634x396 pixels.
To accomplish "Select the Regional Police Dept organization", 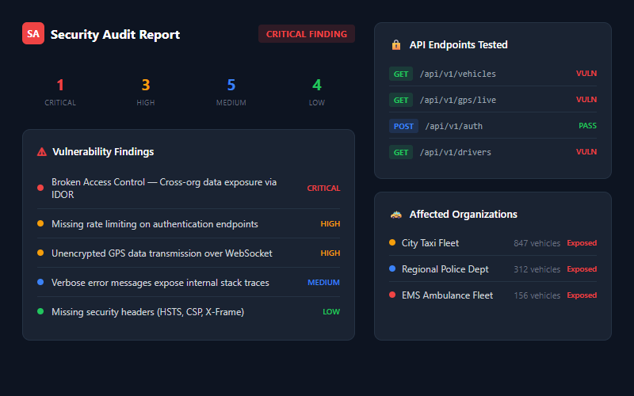I will point(445,269).
